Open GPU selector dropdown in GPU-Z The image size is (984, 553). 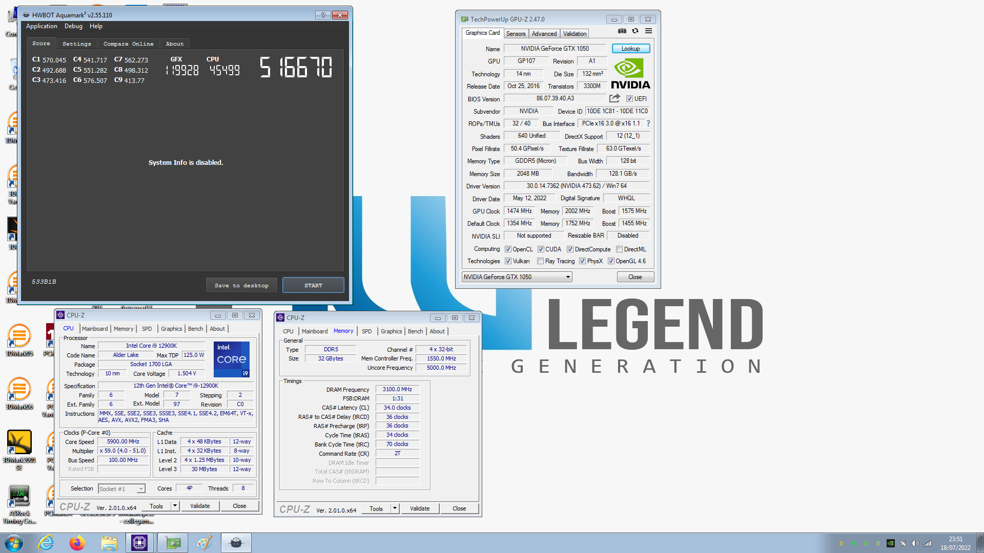[517, 277]
